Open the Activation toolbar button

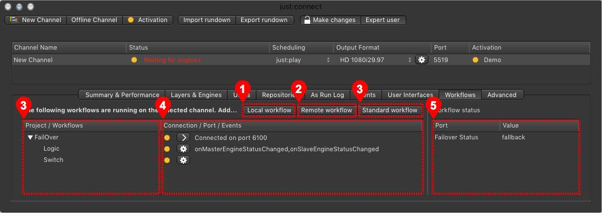point(147,20)
